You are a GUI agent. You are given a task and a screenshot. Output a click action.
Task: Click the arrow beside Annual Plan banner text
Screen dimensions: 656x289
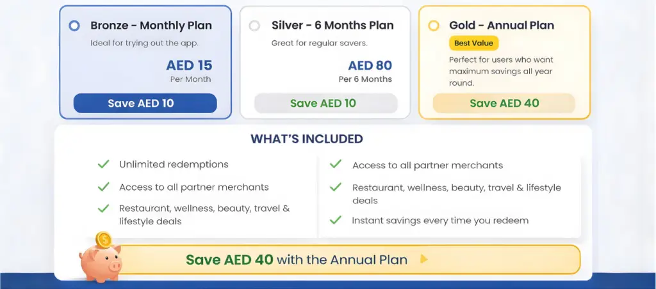[423, 260]
